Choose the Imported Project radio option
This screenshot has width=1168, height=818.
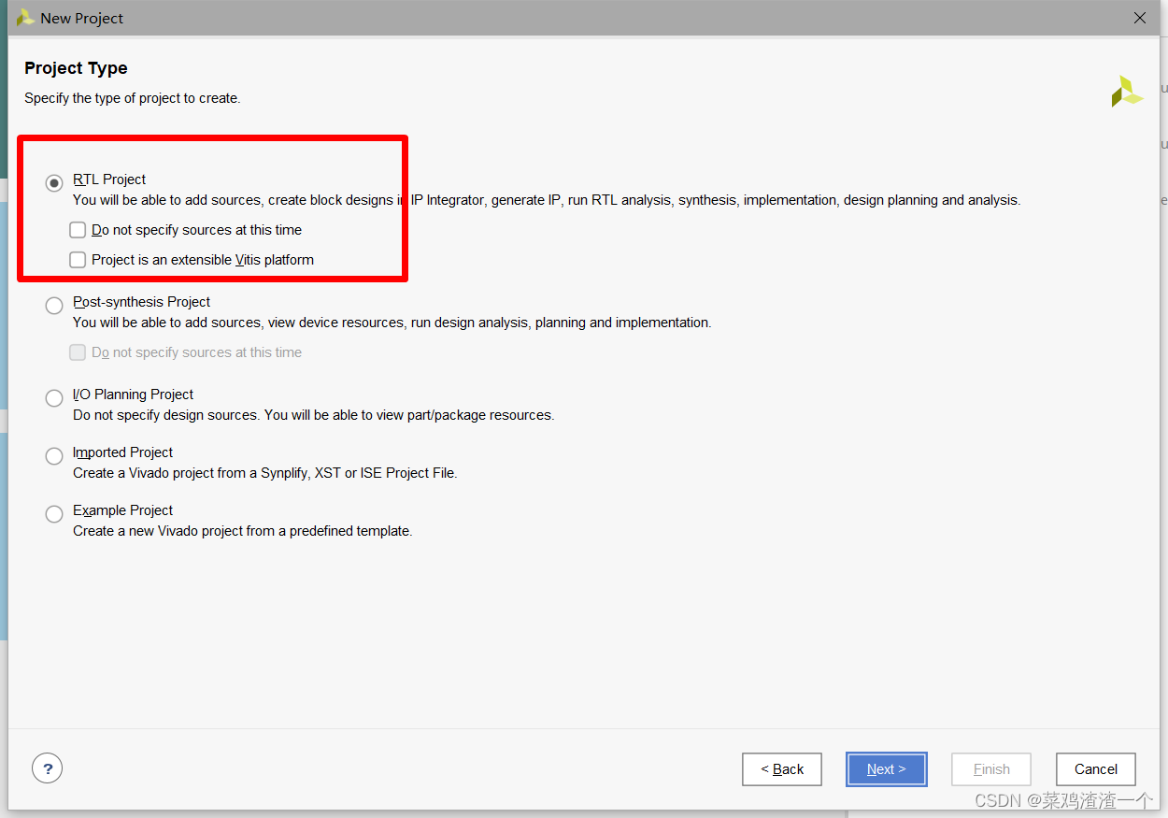[x=55, y=456]
